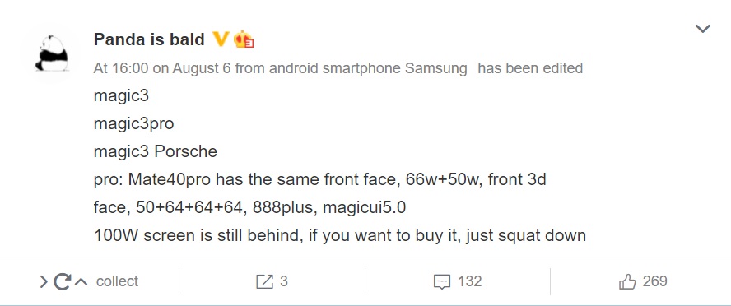Viewport: 731px width, 306px height.
Task: Open the "Panda is bald" profile name
Action: tap(149, 39)
